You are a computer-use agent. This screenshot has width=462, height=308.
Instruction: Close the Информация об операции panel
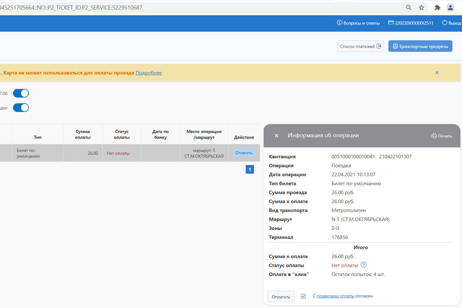pos(276,136)
